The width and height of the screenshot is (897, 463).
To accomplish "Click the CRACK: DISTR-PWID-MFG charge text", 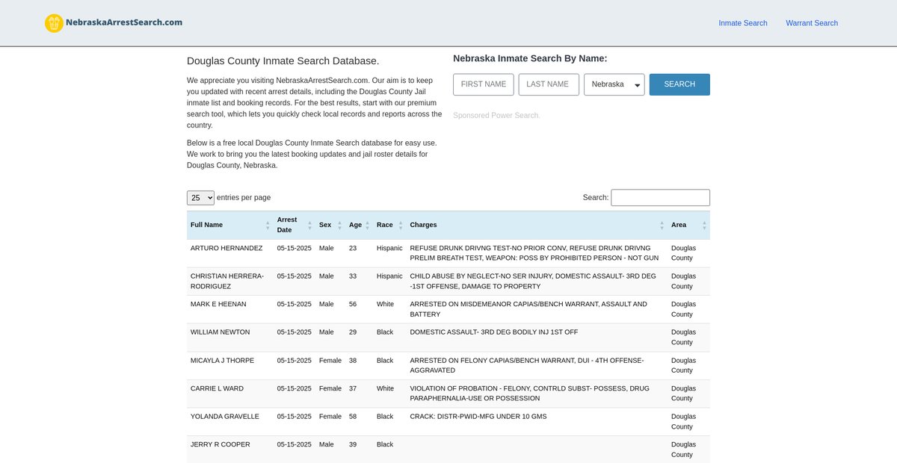I will [x=478, y=417].
